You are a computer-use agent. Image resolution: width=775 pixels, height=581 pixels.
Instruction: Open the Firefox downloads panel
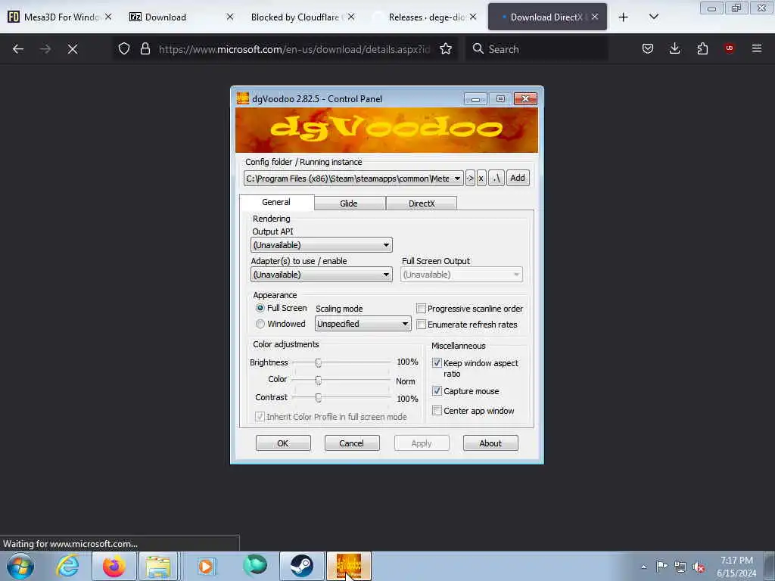[674, 48]
